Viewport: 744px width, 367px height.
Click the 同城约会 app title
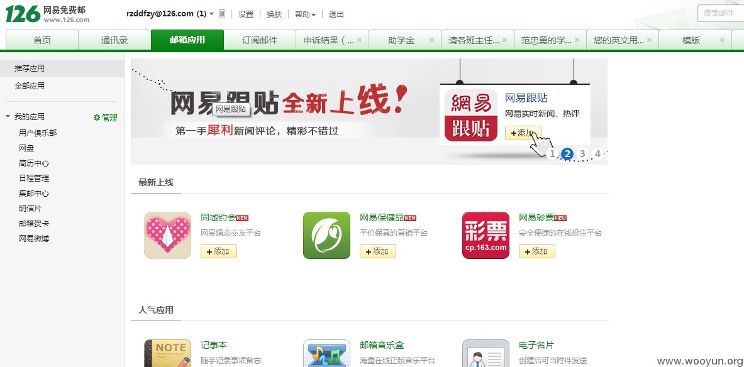(218, 217)
